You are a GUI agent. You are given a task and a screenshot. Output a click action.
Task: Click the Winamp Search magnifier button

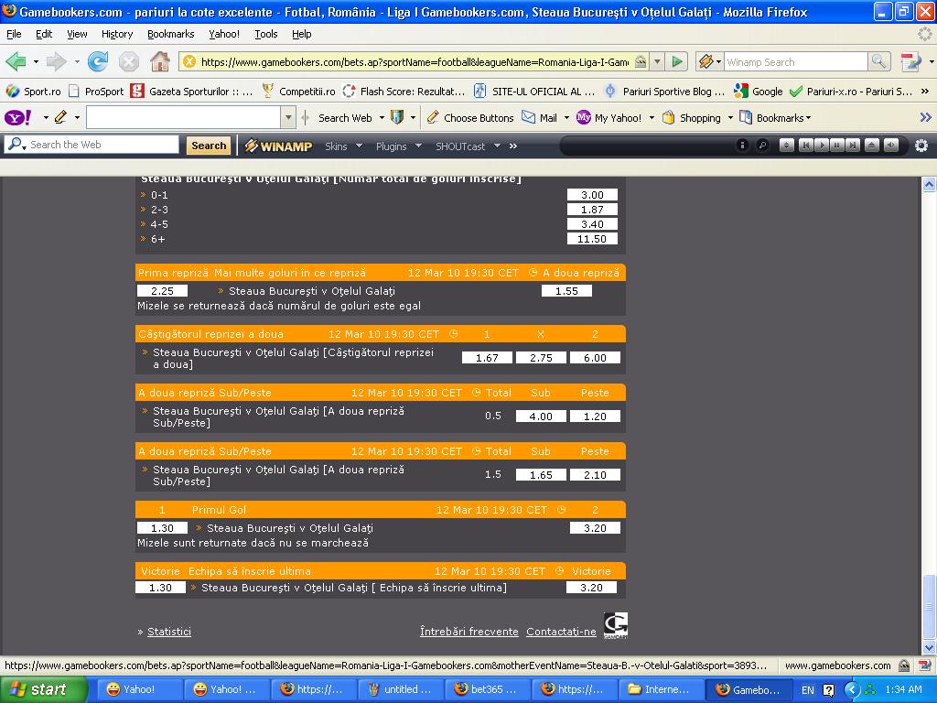pyautogui.click(x=878, y=61)
